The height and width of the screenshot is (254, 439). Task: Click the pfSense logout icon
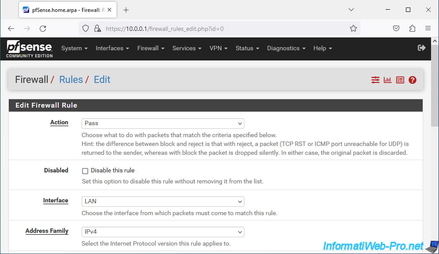point(422,48)
